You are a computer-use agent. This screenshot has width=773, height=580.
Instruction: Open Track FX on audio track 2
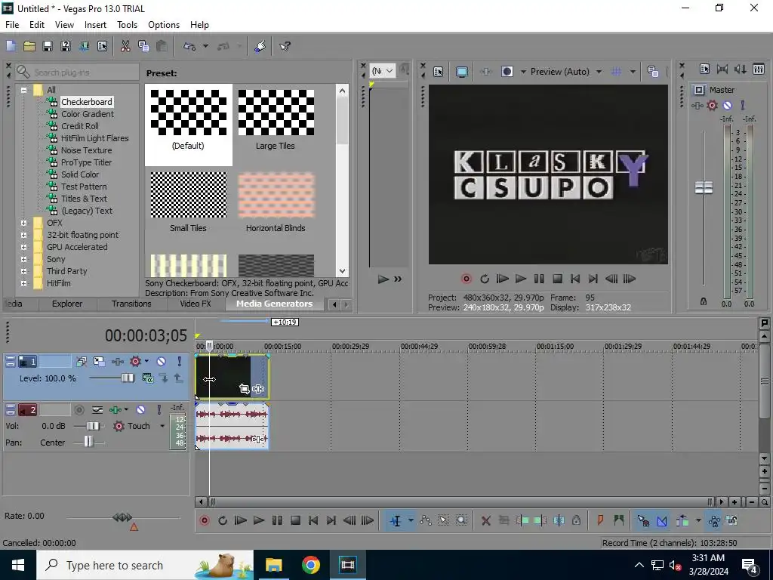115,410
